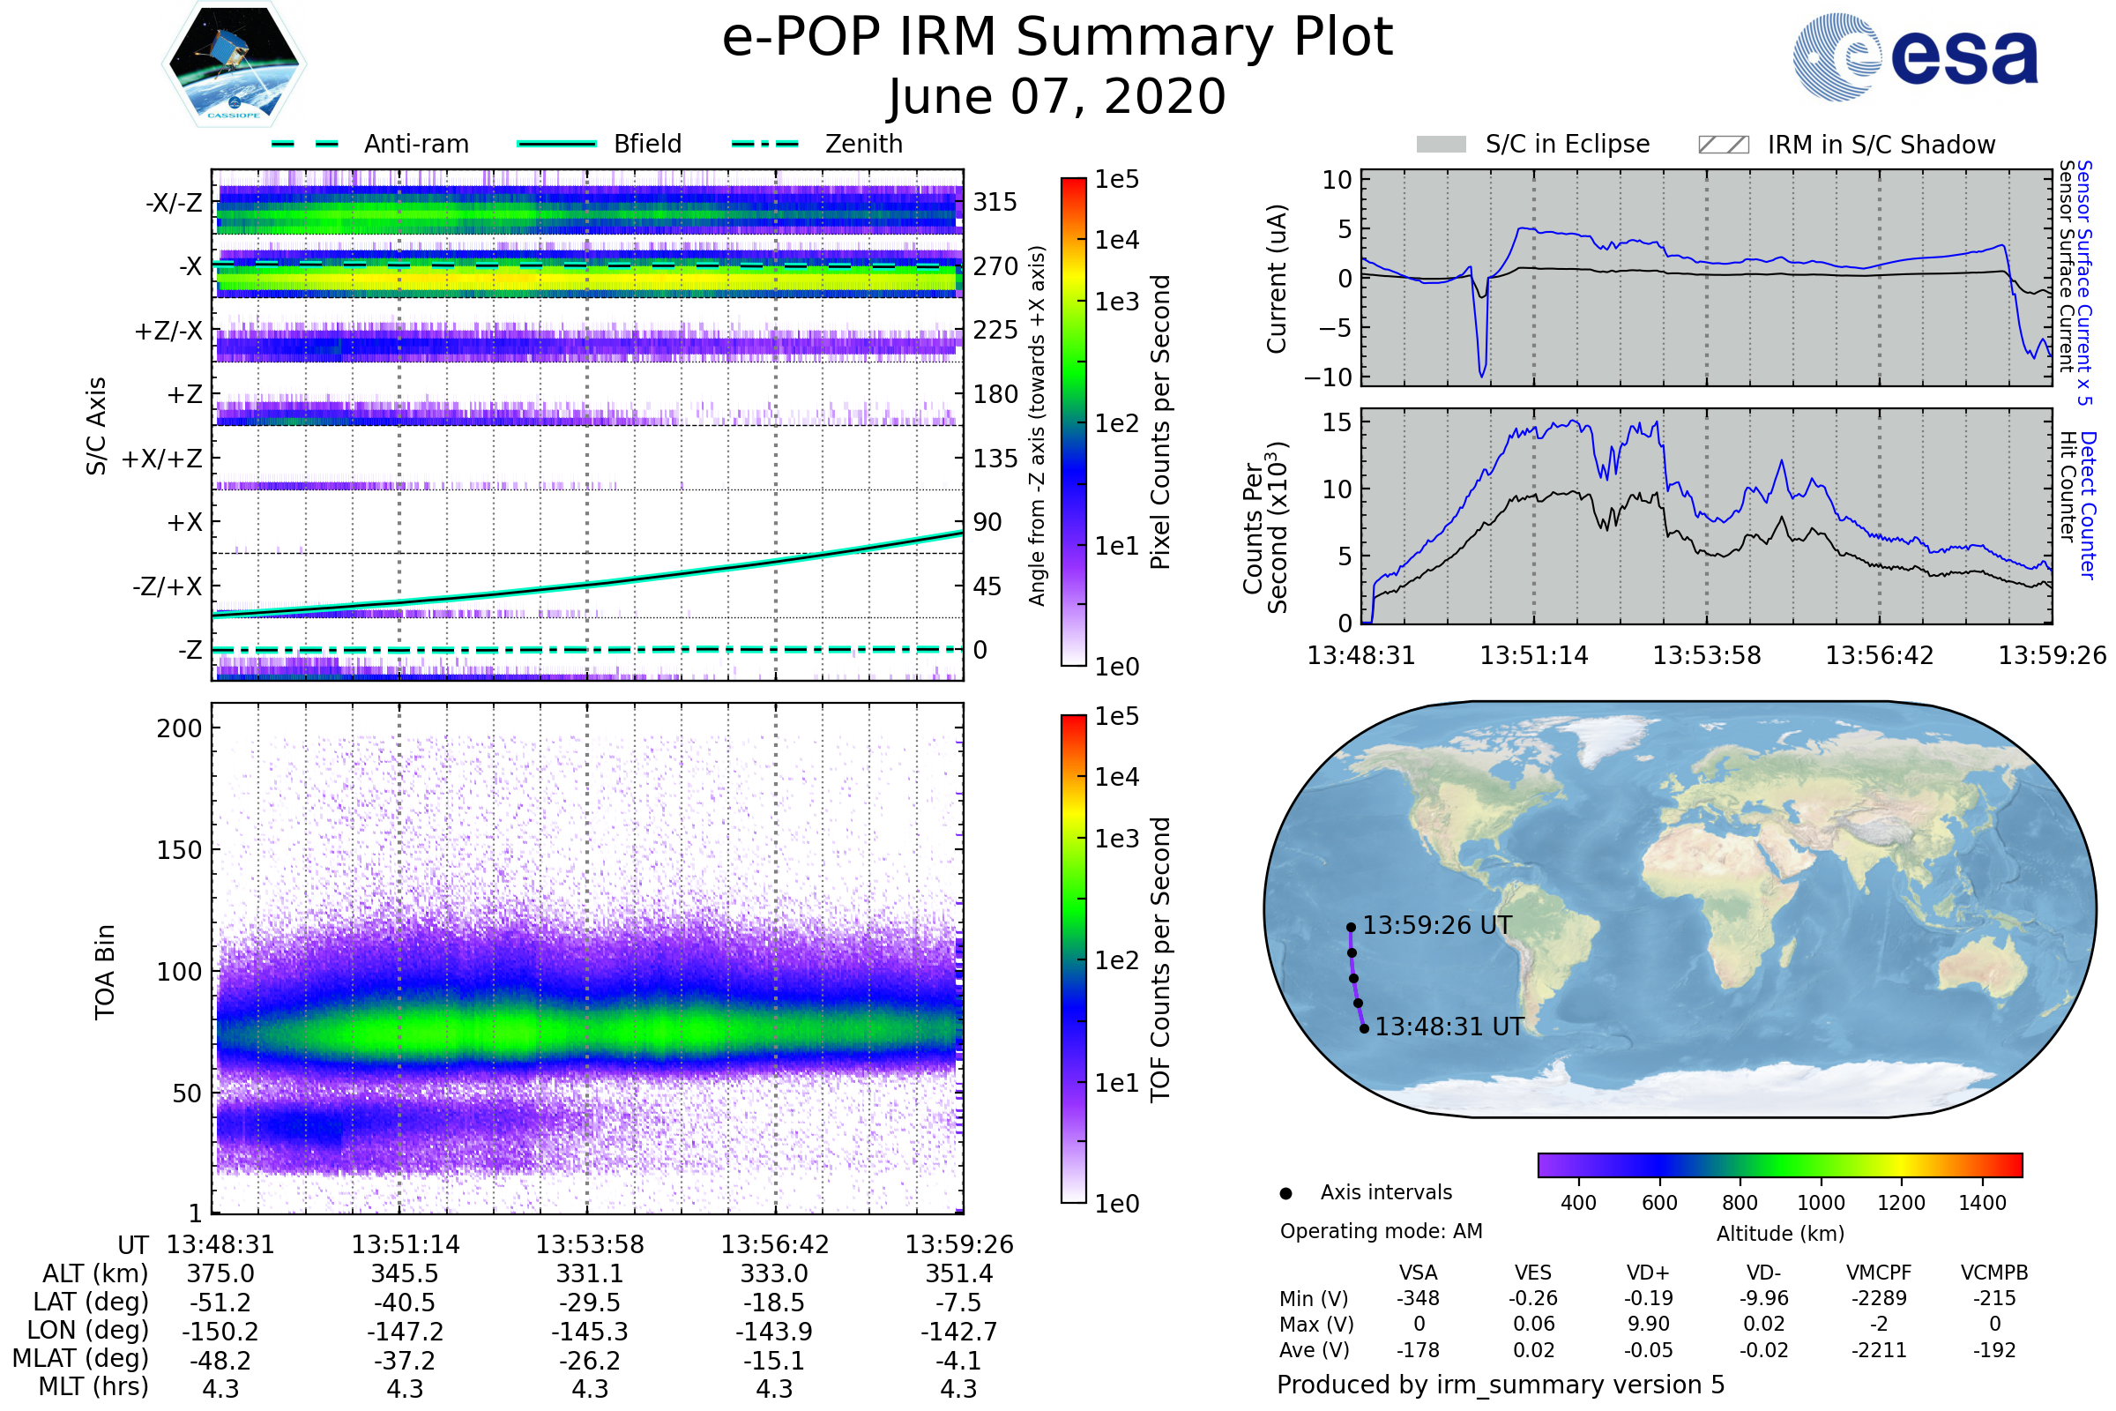Click the ESA logo
Viewport: 2116px width, 1411px height.
click(1916, 56)
